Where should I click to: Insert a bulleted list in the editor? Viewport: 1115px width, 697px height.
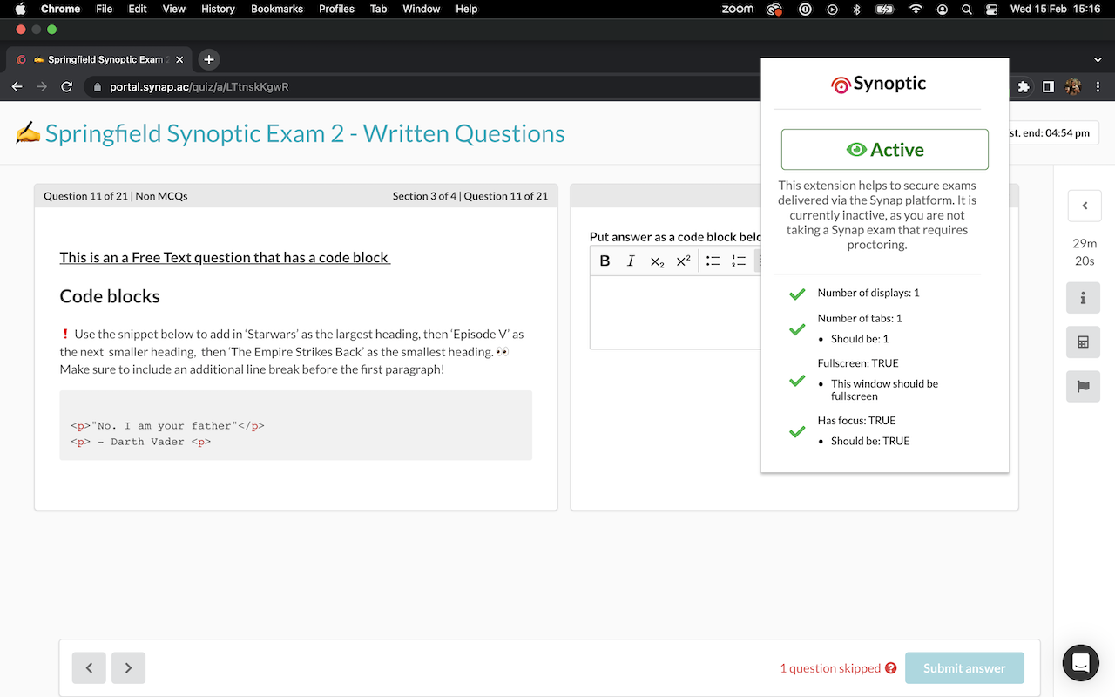[x=713, y=261]
